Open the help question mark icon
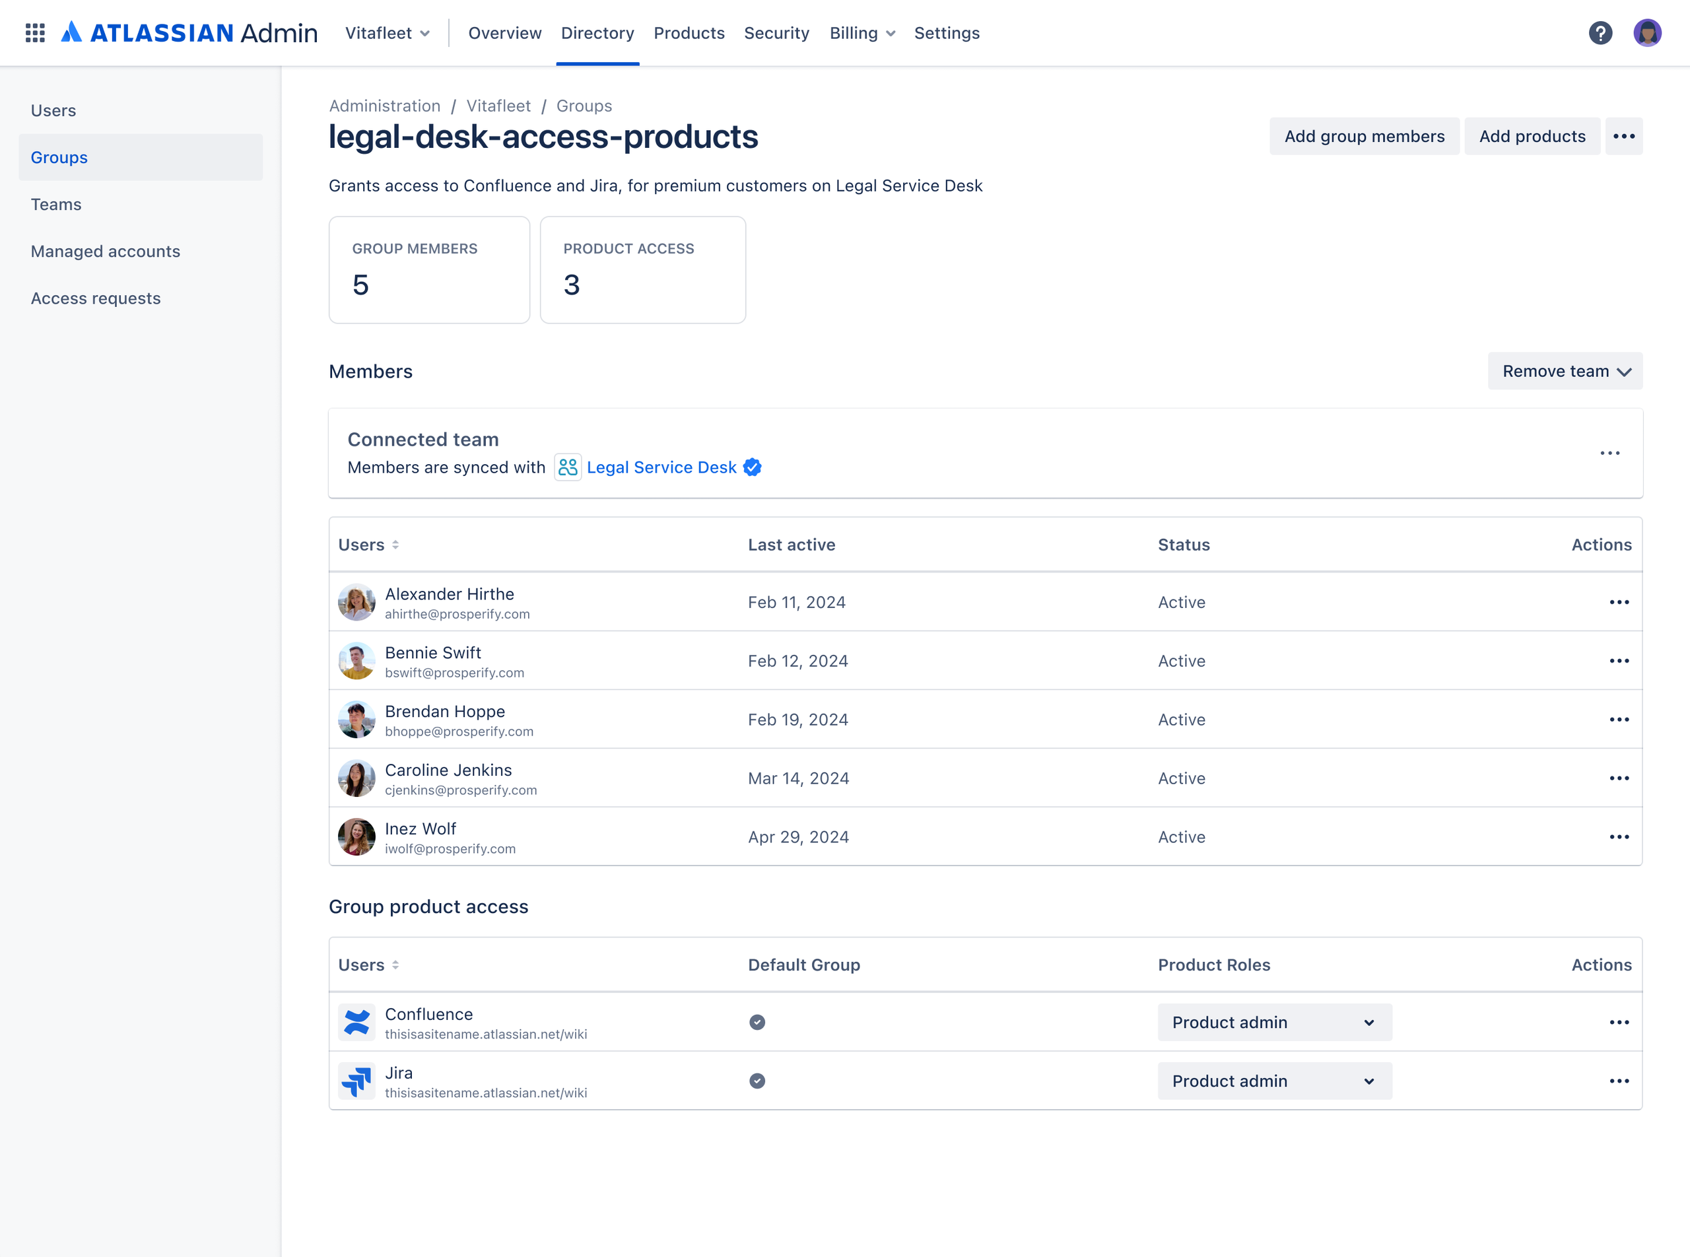The width and height of the screenshot is (1690, 1257). pyautogui.click(x=1601, y=33)
